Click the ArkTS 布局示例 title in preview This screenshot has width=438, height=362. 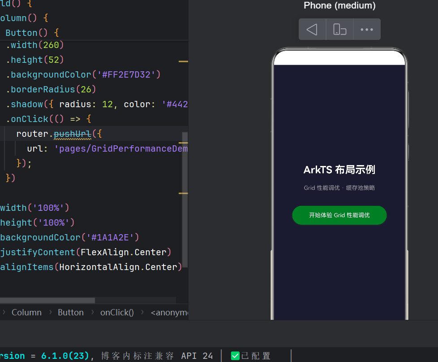[x=339, y=170]
